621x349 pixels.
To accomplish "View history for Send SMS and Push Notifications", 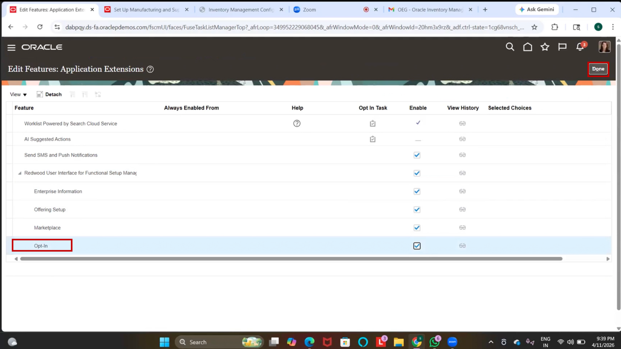I will click(462, 155).
